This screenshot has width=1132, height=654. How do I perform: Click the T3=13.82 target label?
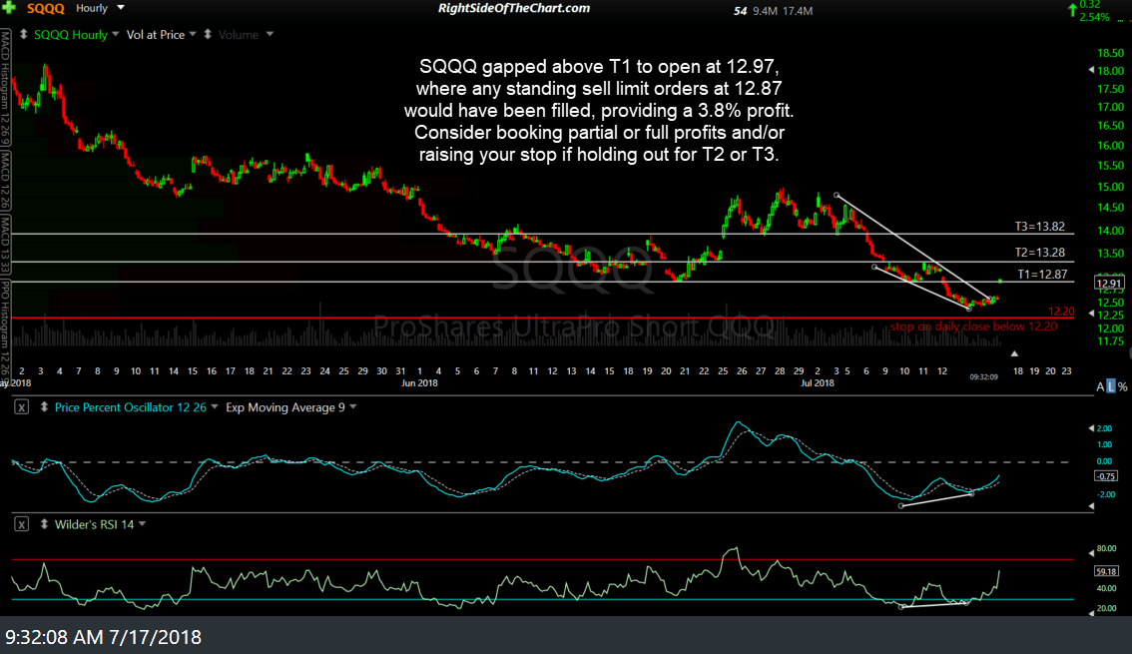1039,227
